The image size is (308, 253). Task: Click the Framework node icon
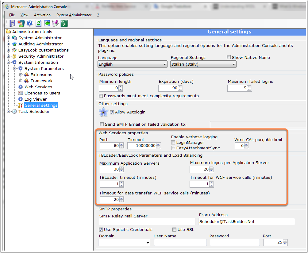pyautogui.click(x=26, y=81)
